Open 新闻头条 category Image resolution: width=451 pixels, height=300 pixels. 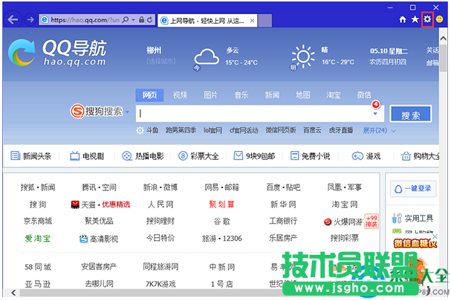pyautogui.click(x=31, y=156)
